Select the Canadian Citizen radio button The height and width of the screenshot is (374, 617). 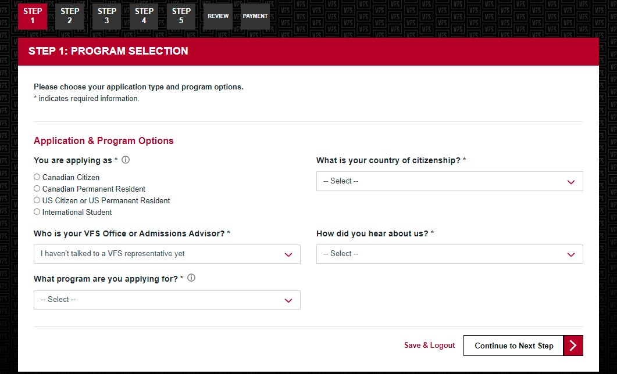[x=37, y=177]
